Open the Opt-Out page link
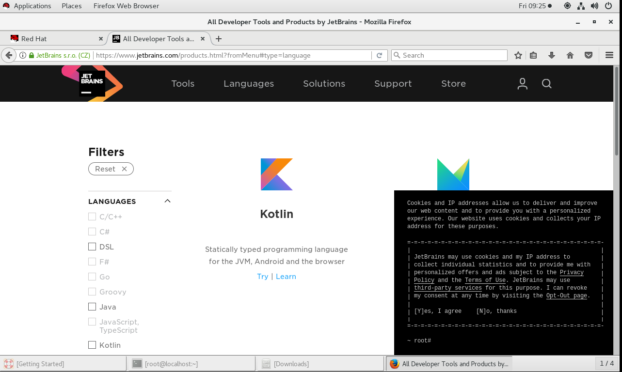622x372 pixels. click(x=567, y=295)
